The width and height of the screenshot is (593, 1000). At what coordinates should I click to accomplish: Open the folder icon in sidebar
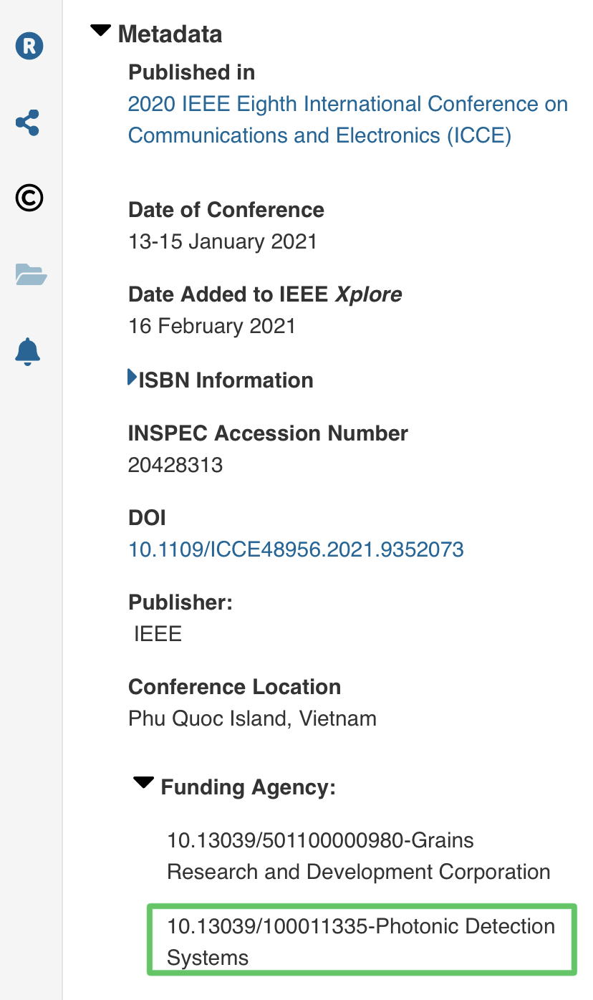[x=31, y=274]
